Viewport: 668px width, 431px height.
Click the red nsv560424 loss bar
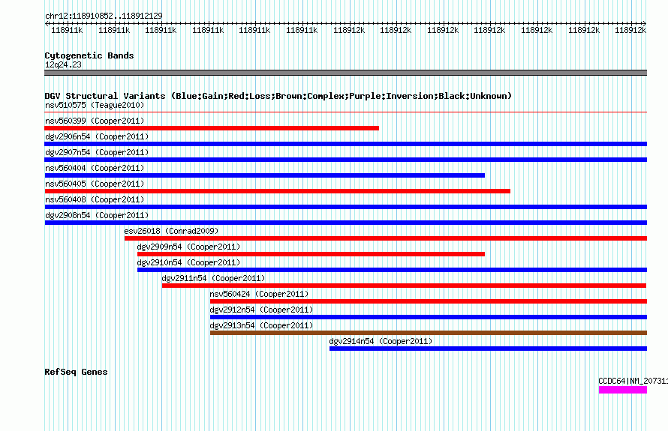[429, 301]
